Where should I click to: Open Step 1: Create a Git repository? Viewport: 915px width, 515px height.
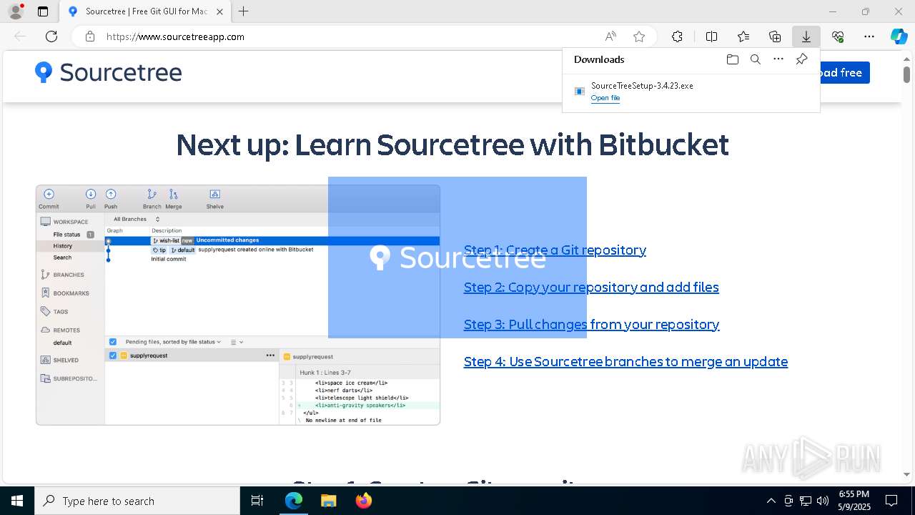pos(555,250)
